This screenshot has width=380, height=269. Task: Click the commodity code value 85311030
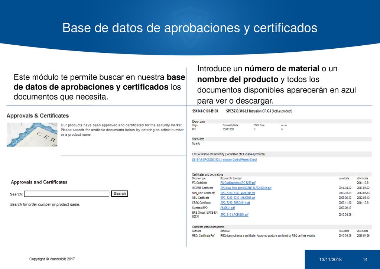point(228,129)
